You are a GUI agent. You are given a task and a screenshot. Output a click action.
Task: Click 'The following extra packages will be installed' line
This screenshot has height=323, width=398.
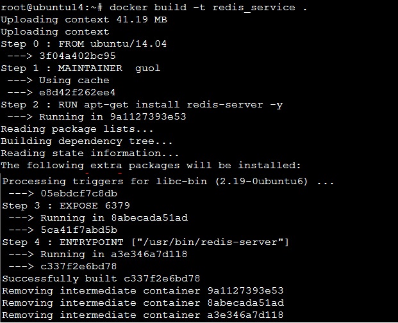pos(151,166)
